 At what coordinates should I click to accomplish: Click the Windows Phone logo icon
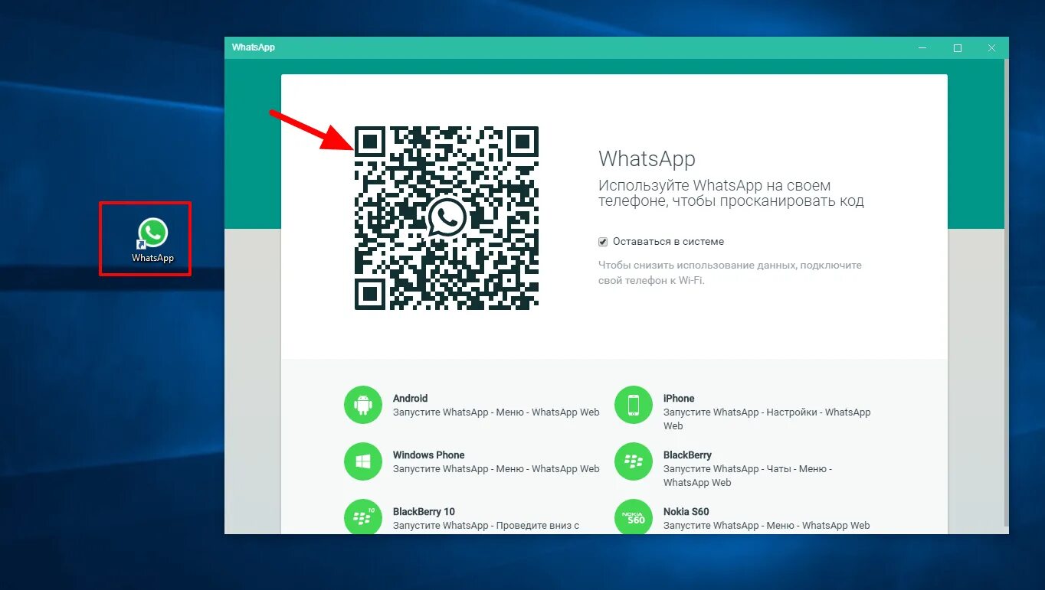(363, 461)
